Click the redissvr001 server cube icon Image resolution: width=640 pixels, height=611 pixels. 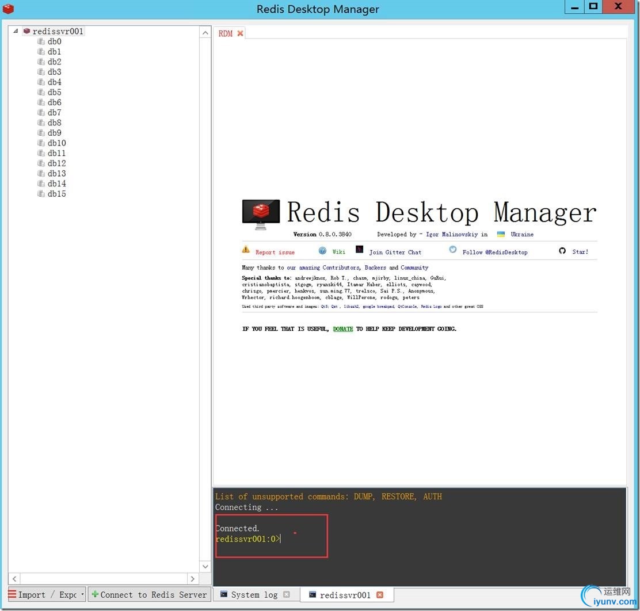pos(27,31)
